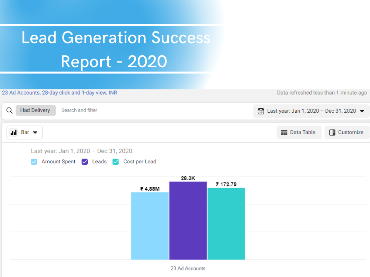Click the search magnifier icon
The height and width of the screenshot is (277, 370).
click(9, 110)
